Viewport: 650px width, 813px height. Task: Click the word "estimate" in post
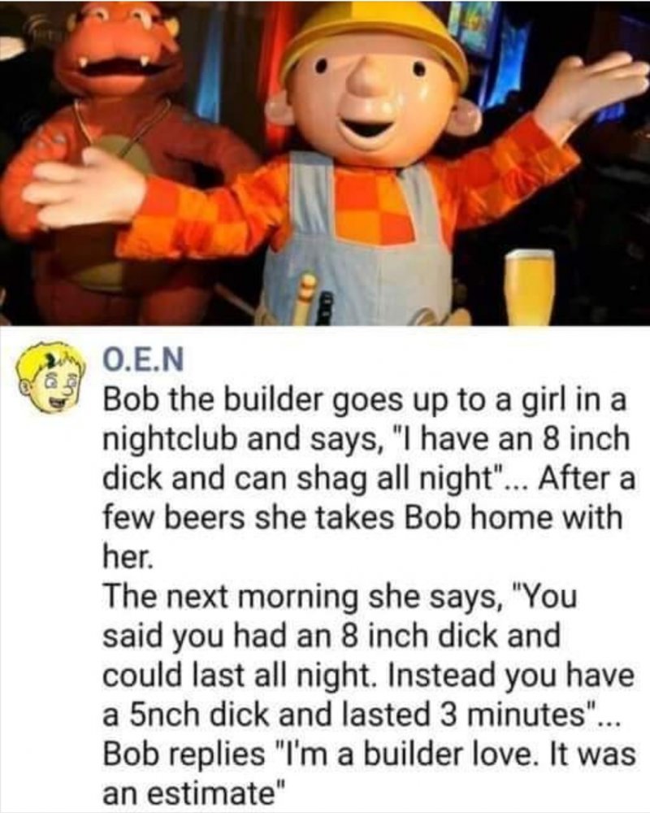pyautogui.click(x=210, y=792)
